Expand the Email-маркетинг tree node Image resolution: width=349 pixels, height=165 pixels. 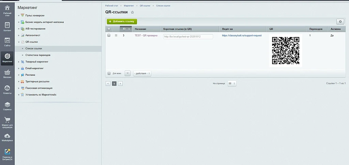point(19,69)
